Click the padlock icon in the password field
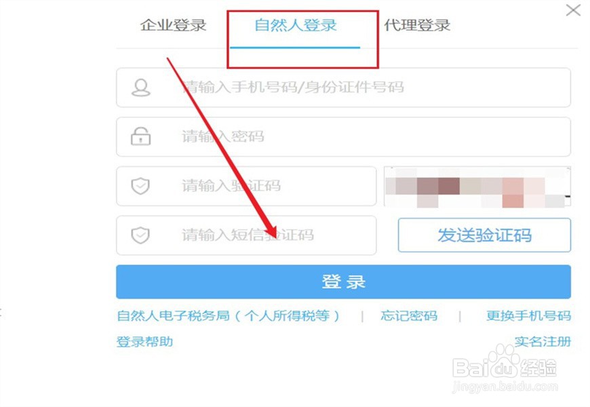This screenshot has height=407, width=590. tap(141, 136)
